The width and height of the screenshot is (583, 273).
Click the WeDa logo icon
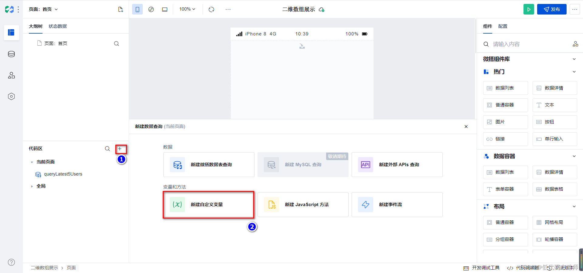click(x=9, y=9)
